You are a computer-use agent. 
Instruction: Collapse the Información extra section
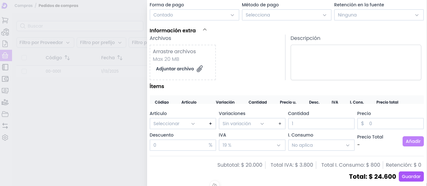(x=205, y=30)
